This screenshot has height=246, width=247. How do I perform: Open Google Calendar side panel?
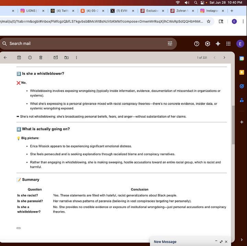pyautogui.click(x=242, y=59)
